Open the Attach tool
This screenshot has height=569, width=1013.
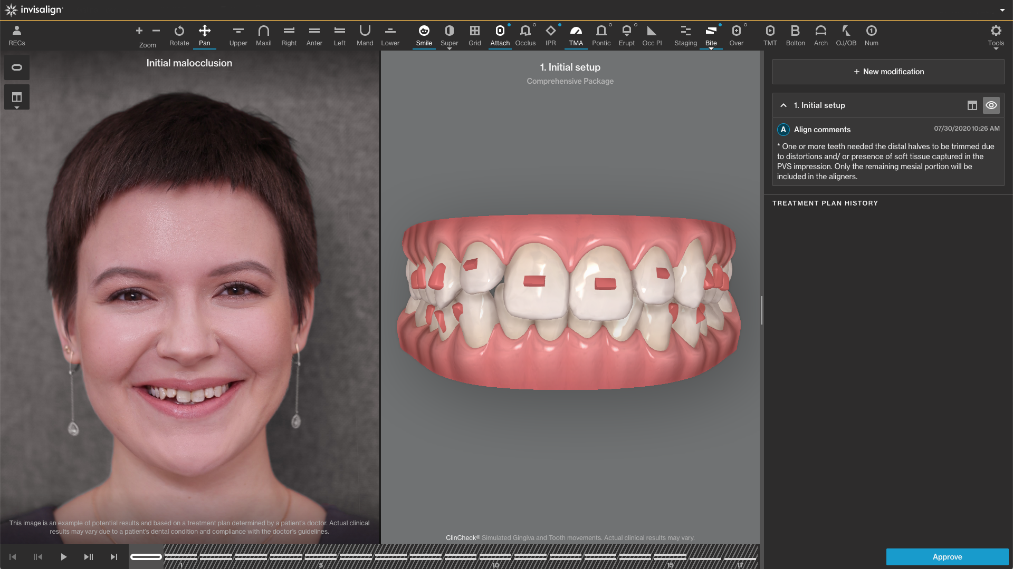coord(500,35)
